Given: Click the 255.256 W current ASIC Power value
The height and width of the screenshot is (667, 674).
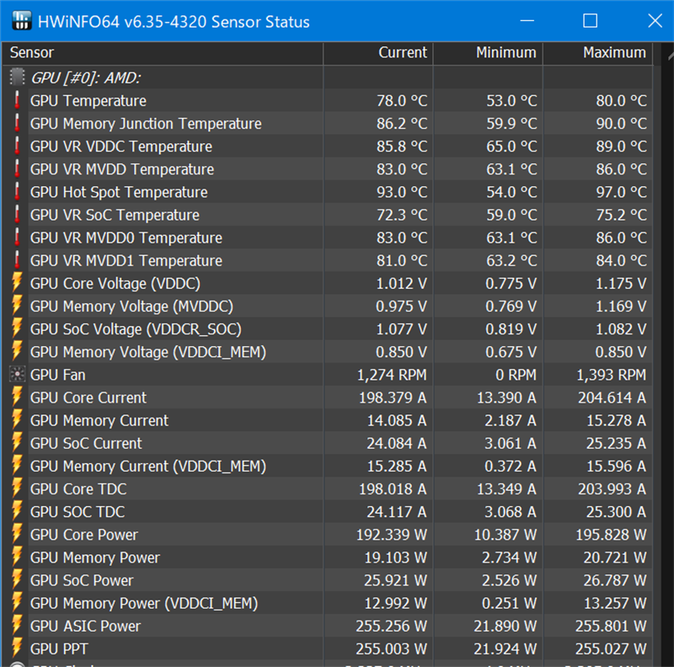Looking at the screenshot, I should point(391,627).
